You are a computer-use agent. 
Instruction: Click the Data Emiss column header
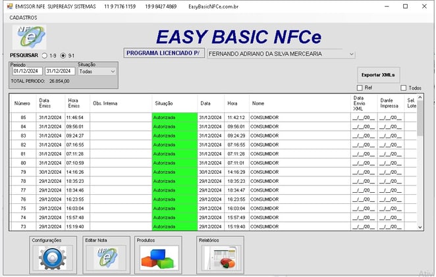pos(50,103)
